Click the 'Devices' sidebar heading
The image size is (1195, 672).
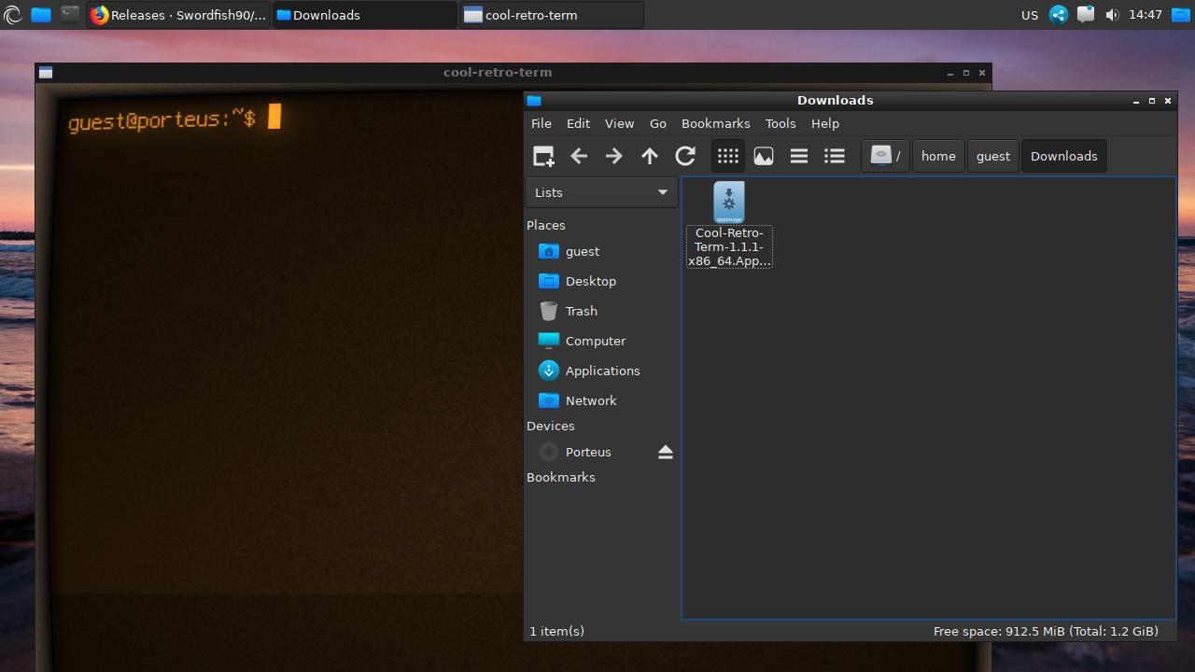(551, 426)
